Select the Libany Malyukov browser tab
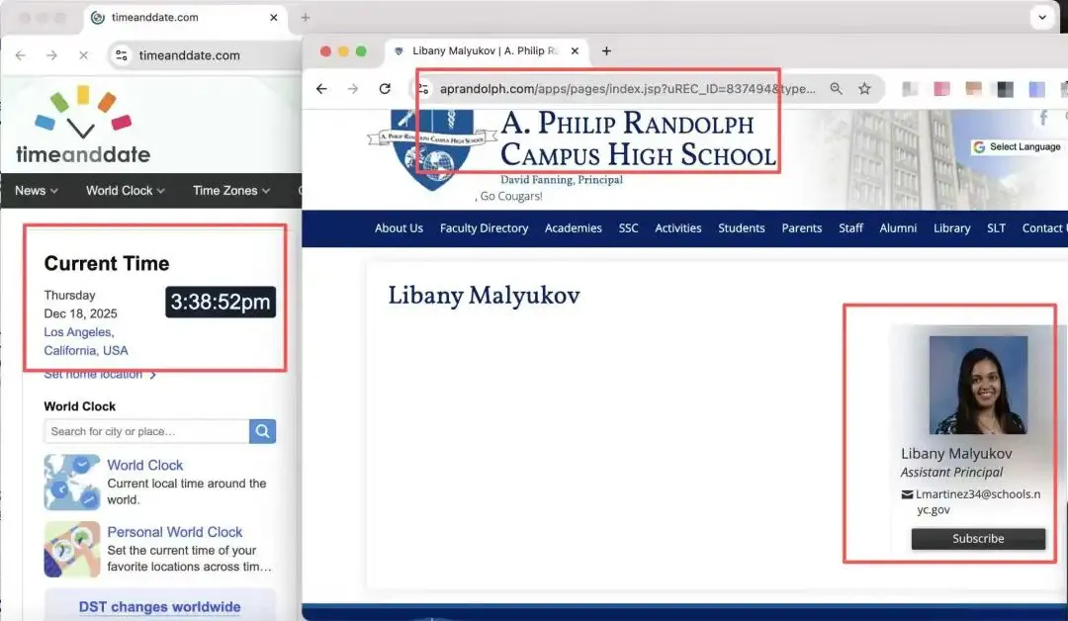Viewport: 1068px width, 621px height. click(x=485, y=51)
